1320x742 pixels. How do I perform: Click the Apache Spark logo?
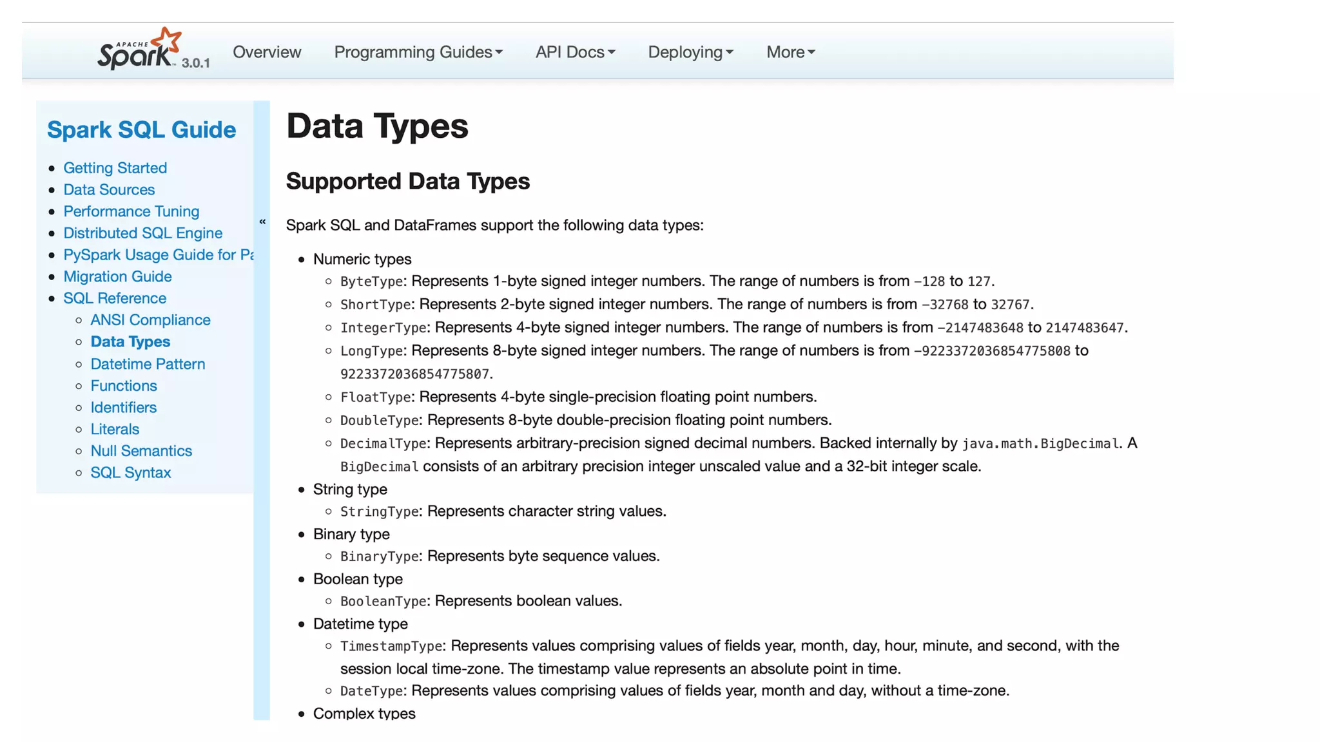[139, 49]
